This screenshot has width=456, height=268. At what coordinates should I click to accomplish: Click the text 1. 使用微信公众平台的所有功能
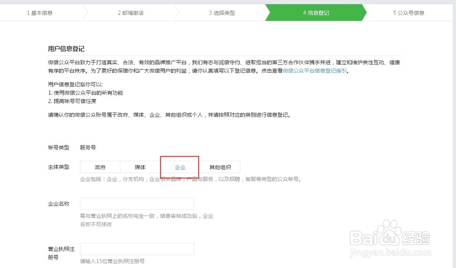pos(86,93)
